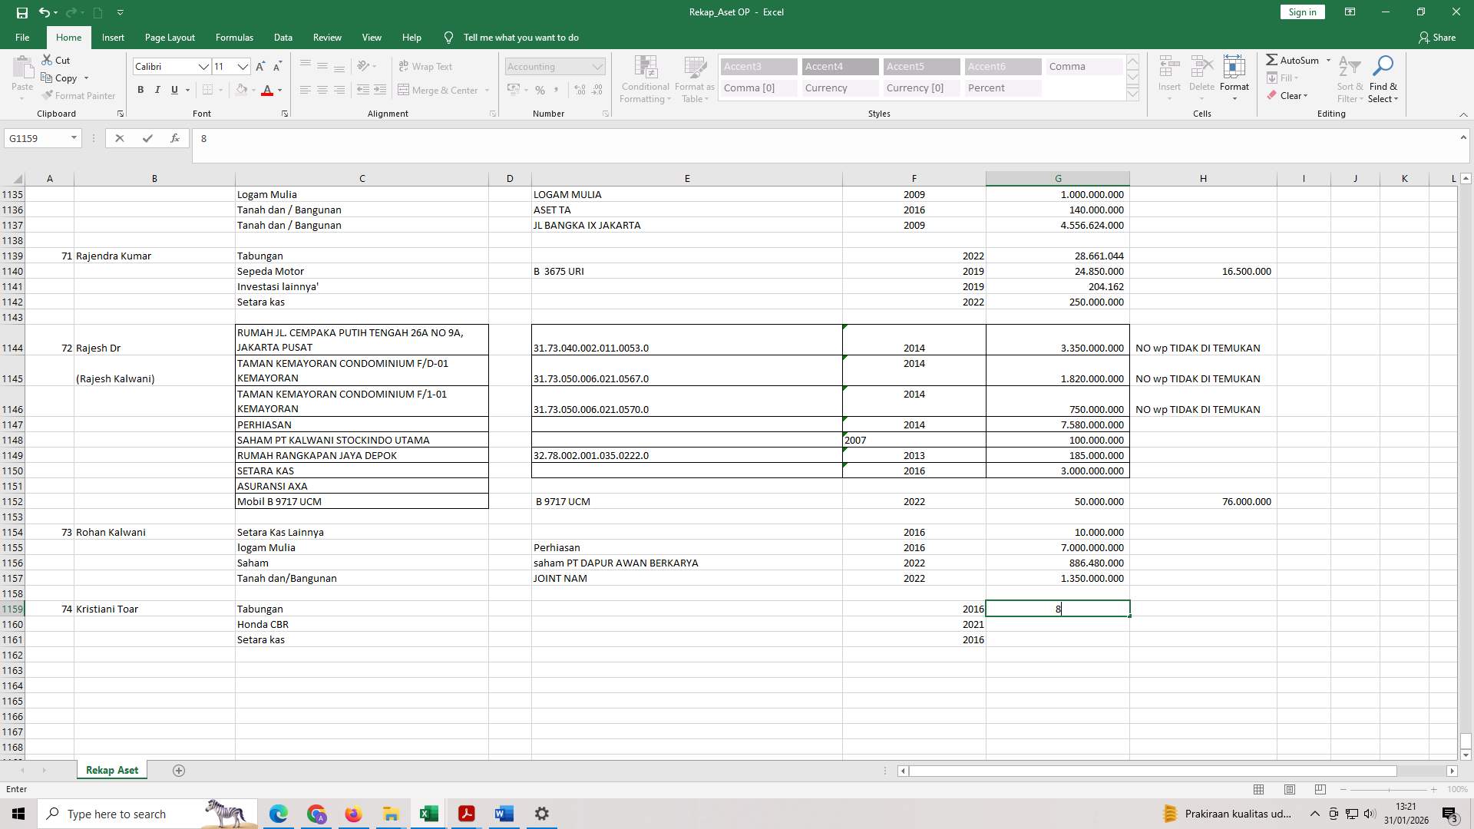The height and width of the screenshot is (829, 1474).
Task: Click the Format Painter icon
Action: 48,95
